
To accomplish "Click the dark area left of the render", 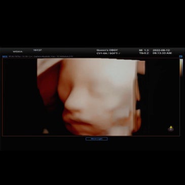I will point(20,97).
